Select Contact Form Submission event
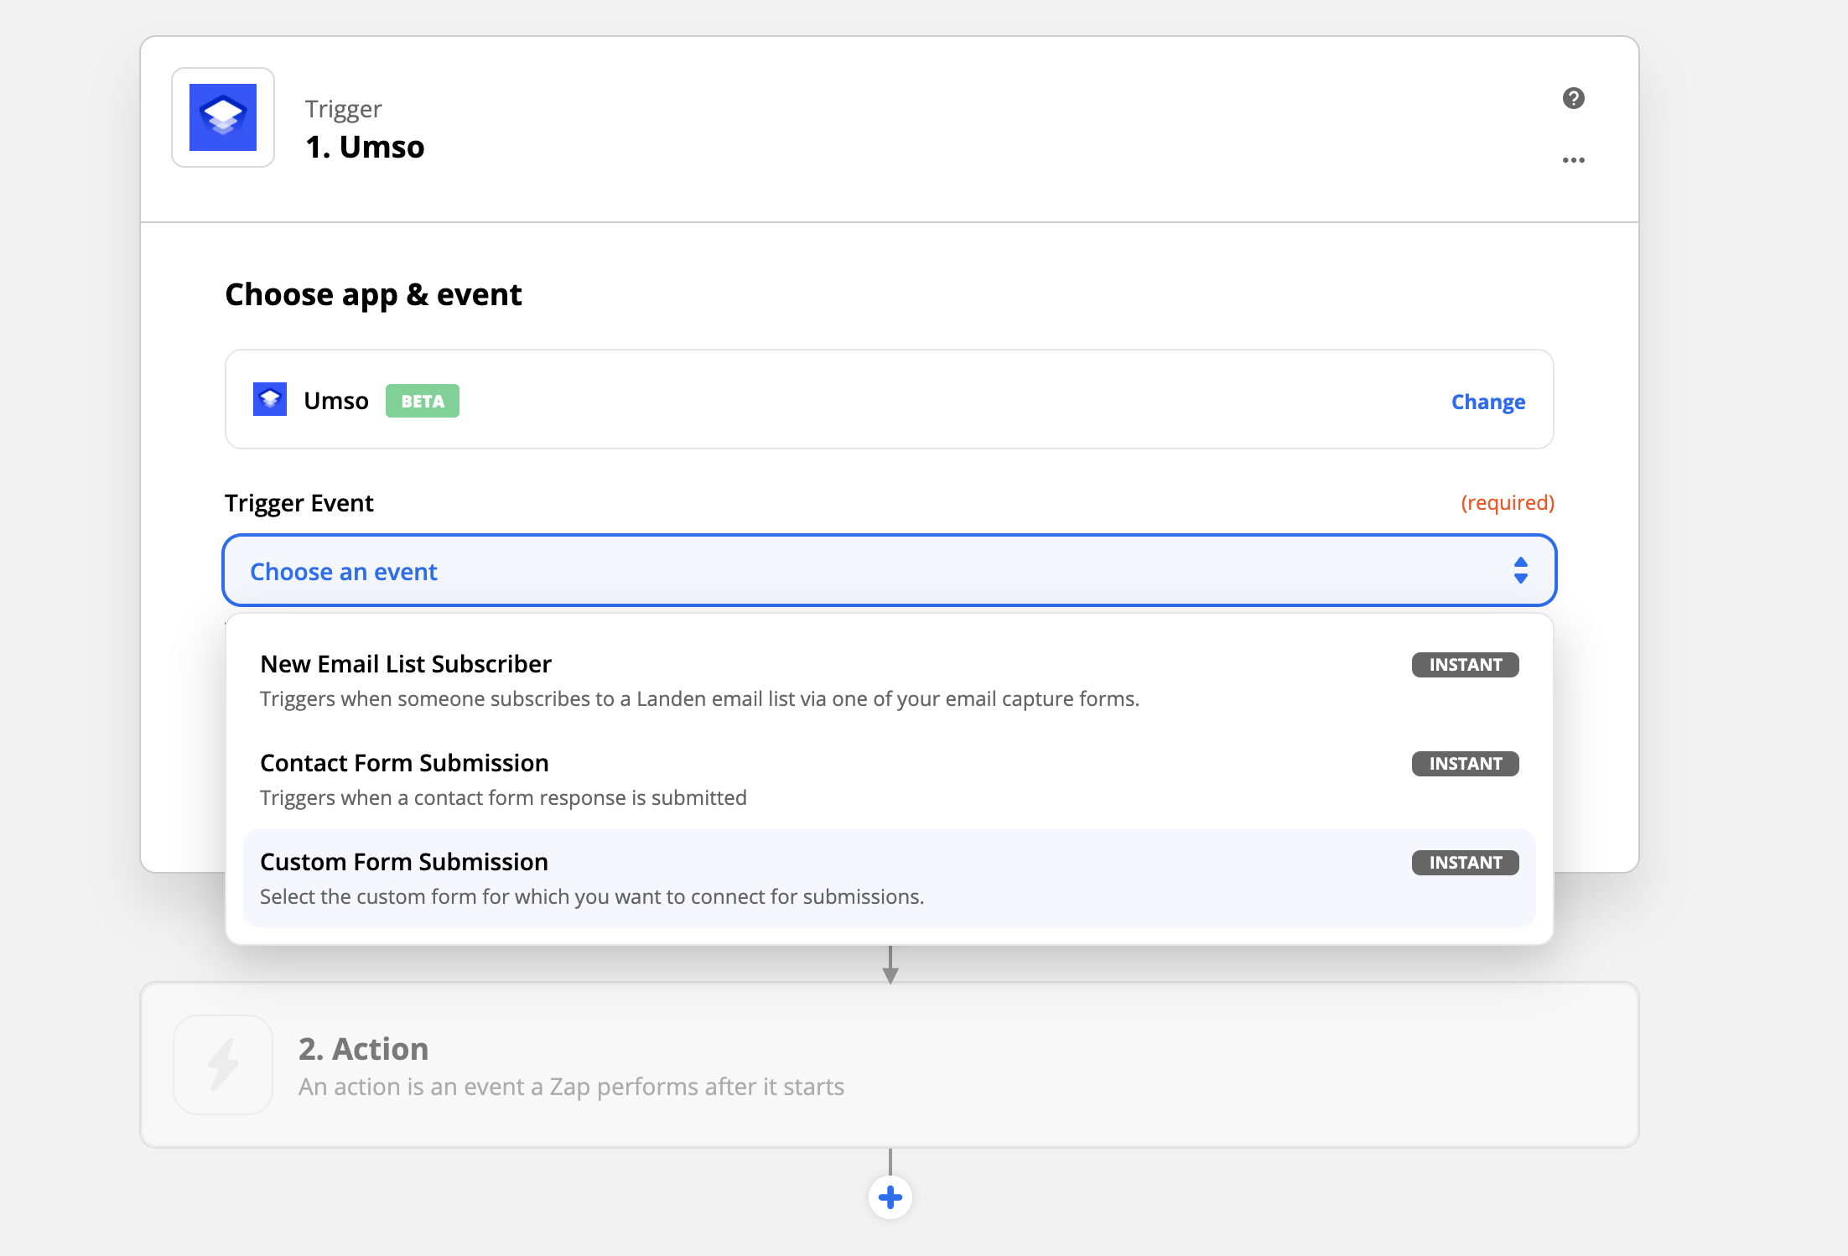The width and height of the screenshot is (1848, 1256). 889,779
